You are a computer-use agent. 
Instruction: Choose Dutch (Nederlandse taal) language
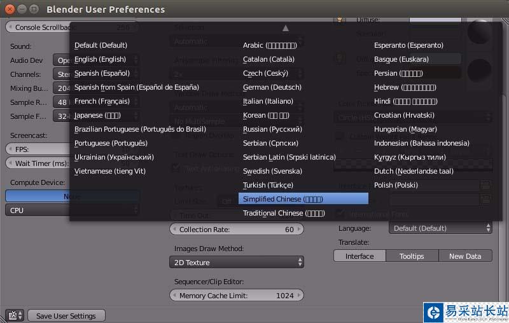click(x=414, y=171)
